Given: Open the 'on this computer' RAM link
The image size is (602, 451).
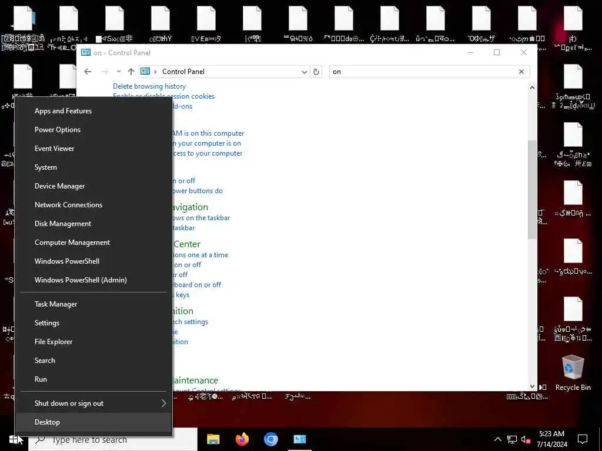Looking at the screenshot, I should [208, 133].
